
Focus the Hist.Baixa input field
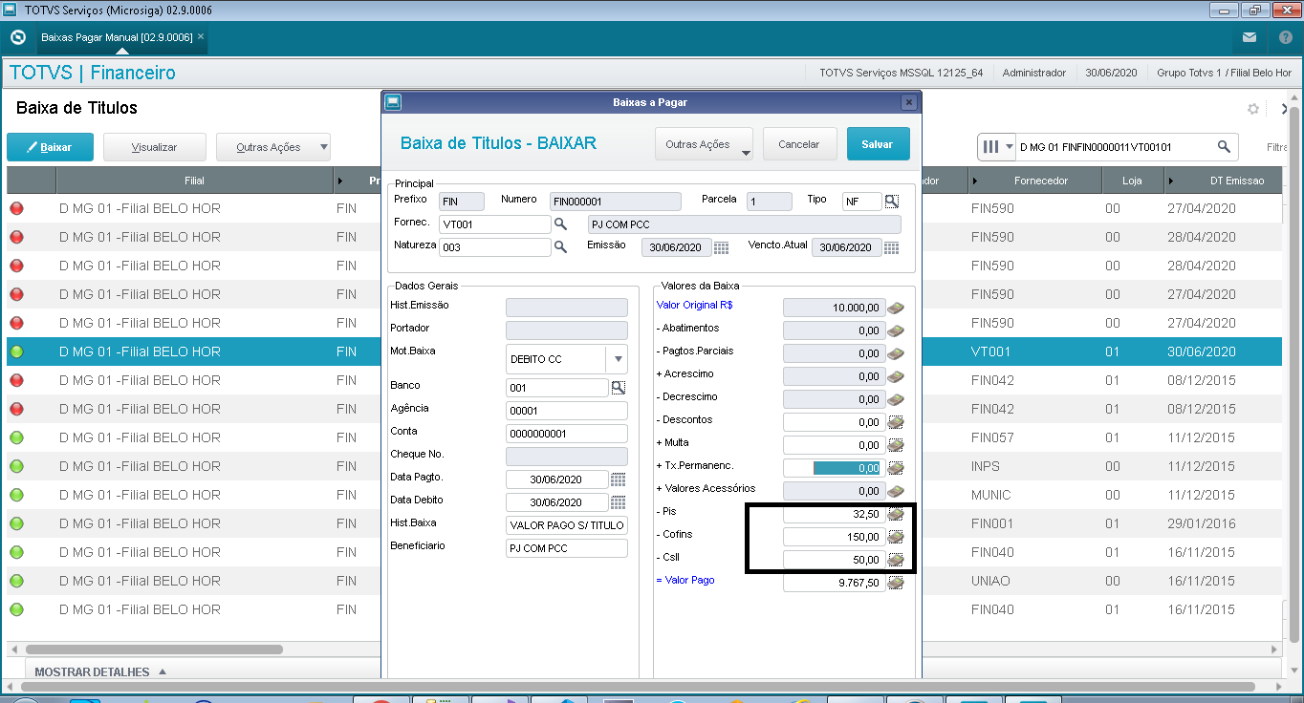pos(567,525)
